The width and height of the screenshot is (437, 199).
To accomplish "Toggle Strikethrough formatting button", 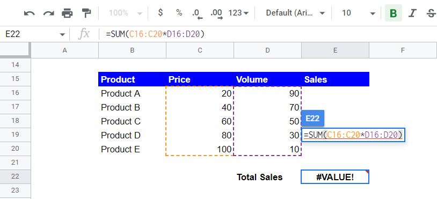I will pos(432,13).
